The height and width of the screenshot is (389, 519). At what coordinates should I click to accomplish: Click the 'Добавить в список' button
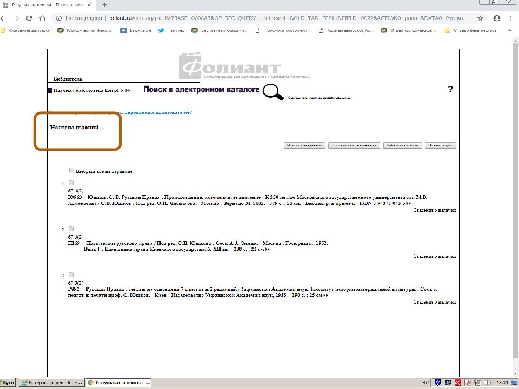pos(402,145)
